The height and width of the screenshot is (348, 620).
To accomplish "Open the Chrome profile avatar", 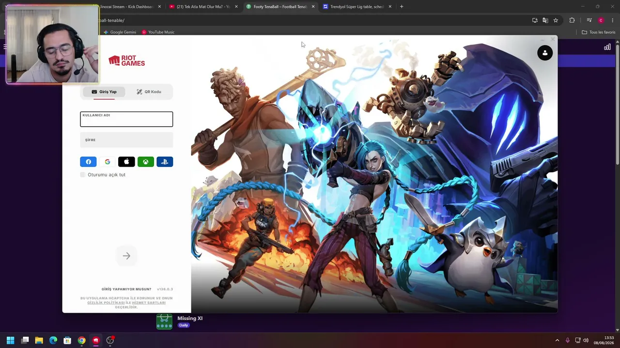I will (x=601, y=20).
